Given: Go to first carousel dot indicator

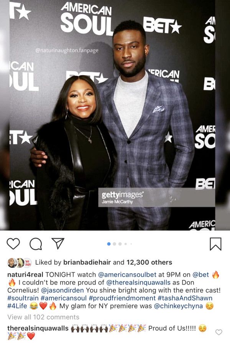Looking at the screenshot, I should pyautogui.click(x=109, y=244).
